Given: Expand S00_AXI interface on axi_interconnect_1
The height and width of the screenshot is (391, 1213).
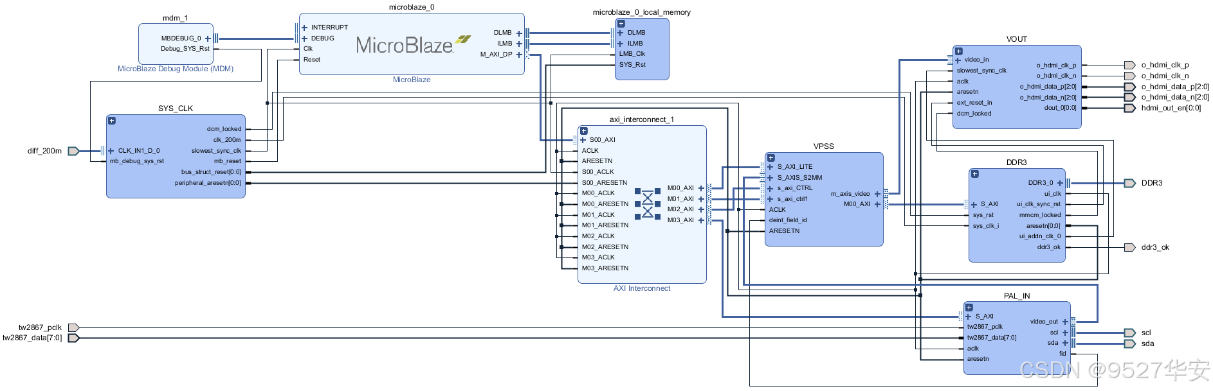Looking at the screenshot, I should 583,140.
